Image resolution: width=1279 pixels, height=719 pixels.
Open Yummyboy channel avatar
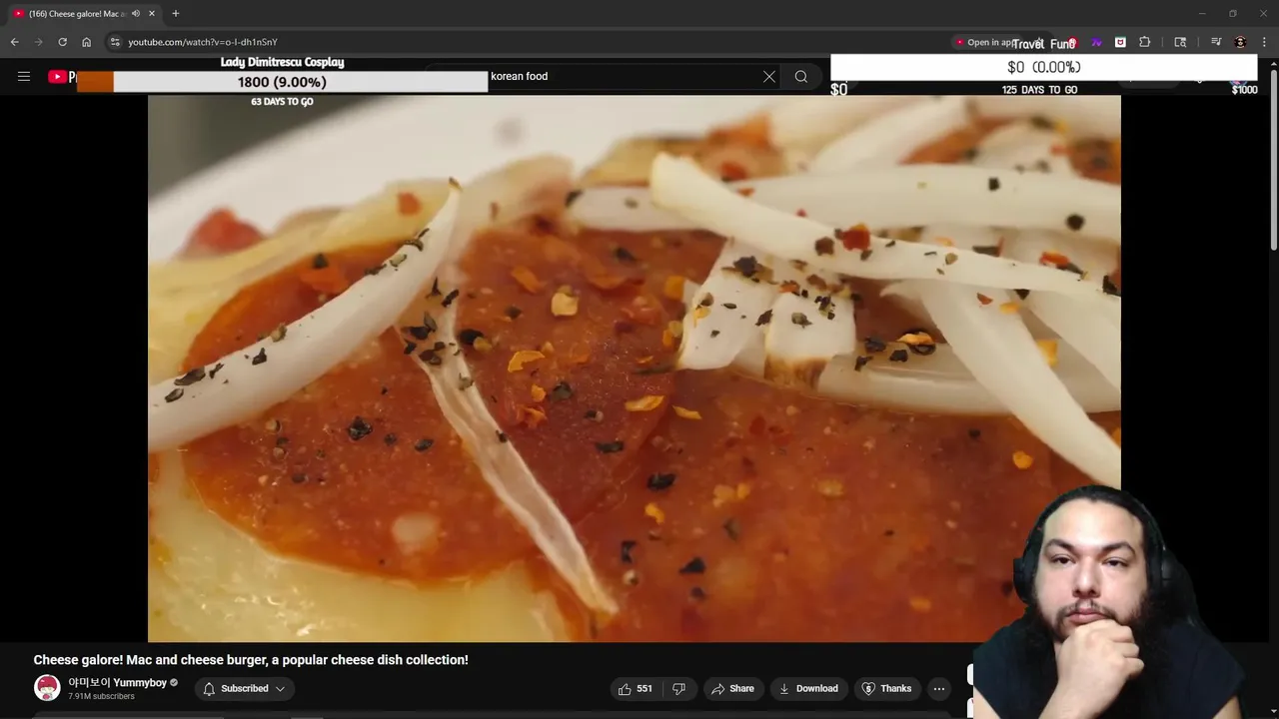pos(47,688)
